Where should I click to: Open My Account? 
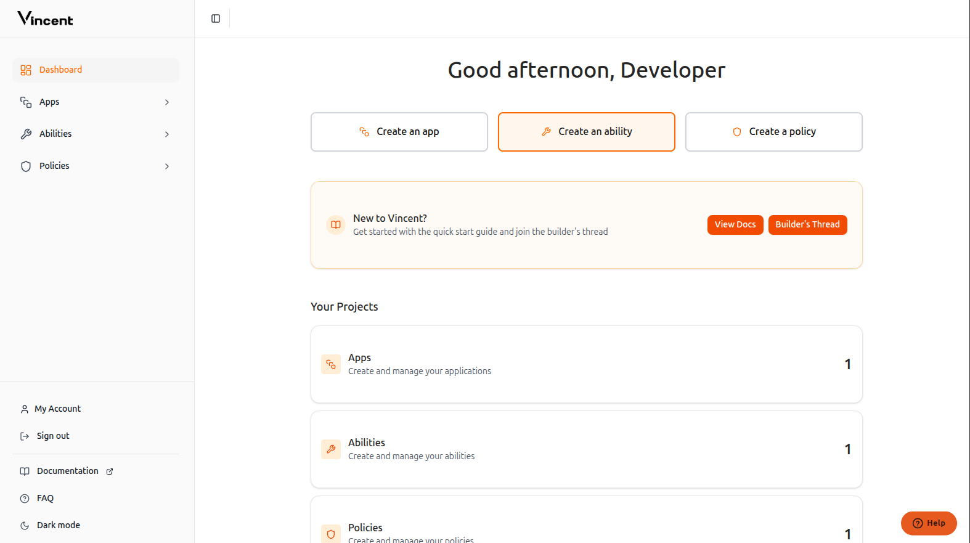point(96,409)
